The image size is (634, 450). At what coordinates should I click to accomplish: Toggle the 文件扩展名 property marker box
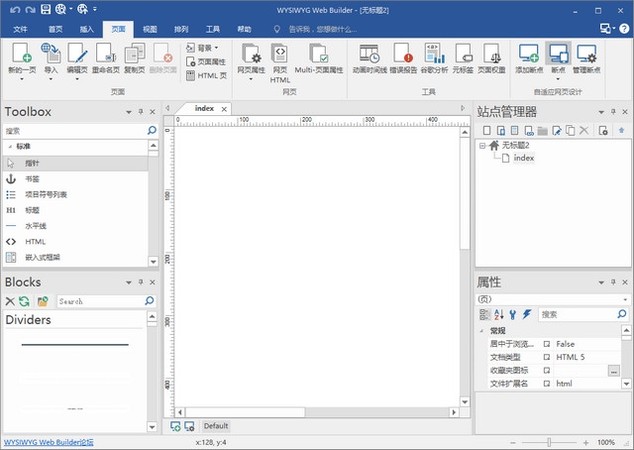click(547, 383)
